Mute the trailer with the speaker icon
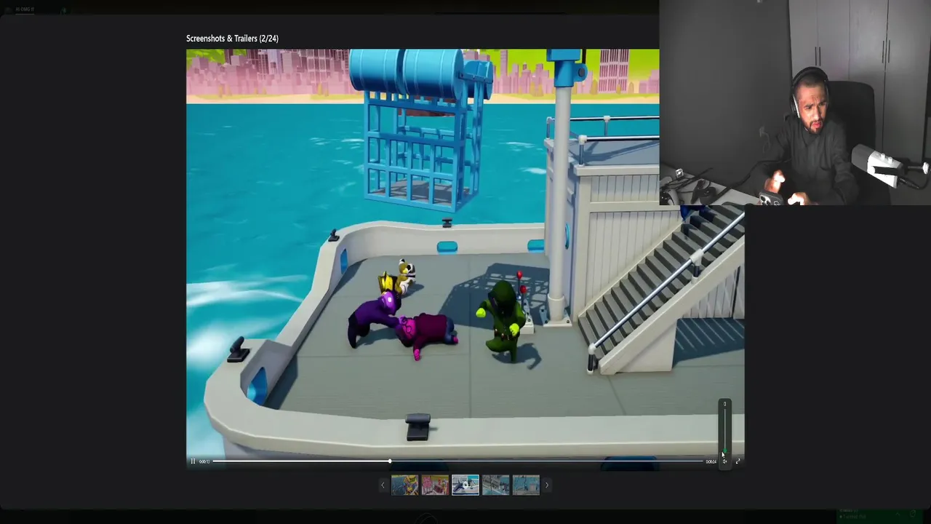 pos(724,461)
